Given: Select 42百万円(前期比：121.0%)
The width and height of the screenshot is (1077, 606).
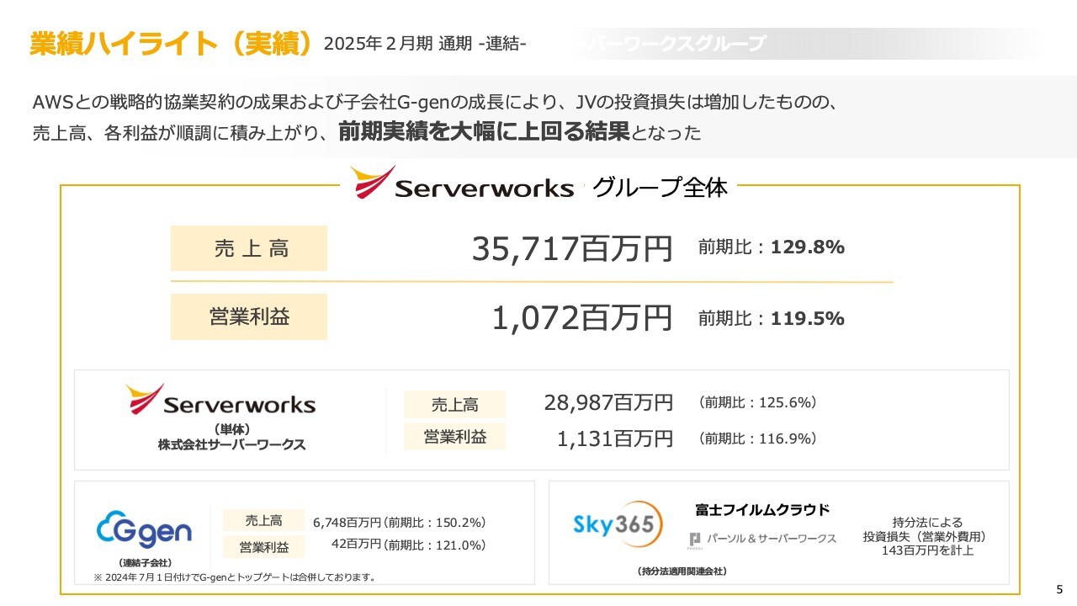Looking at the screenshot, I should (x=409, y=545).
